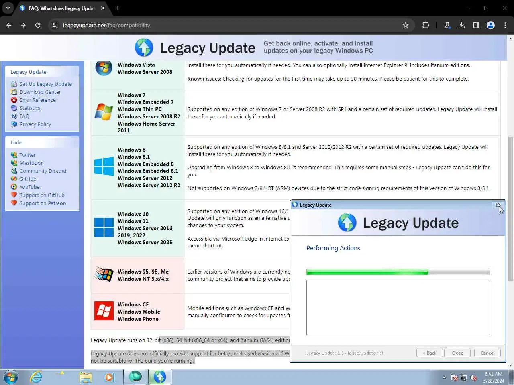Click the Set Up Legacy Update sidebar icon

coord(14,84)
